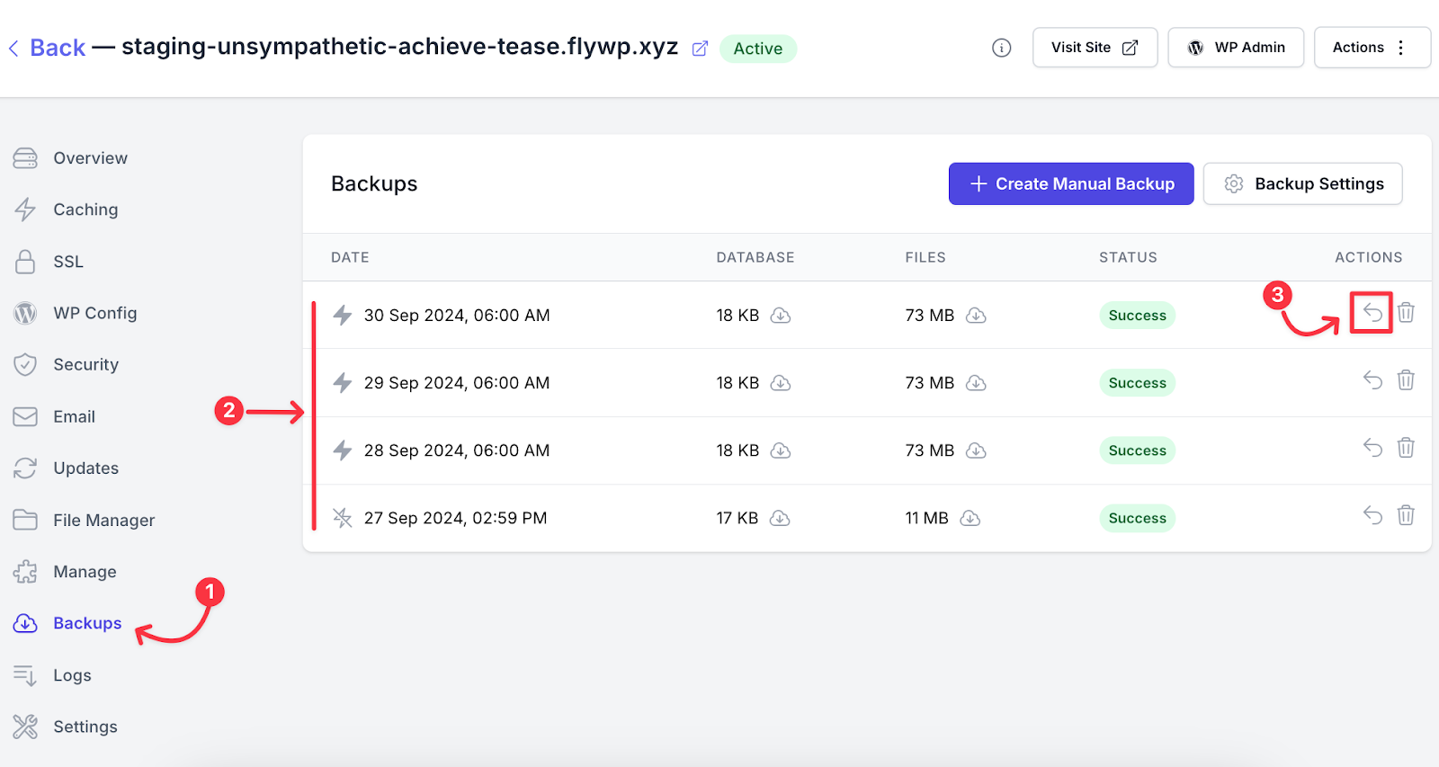Download database of 30 Sep backup

[x=781, y=316]
